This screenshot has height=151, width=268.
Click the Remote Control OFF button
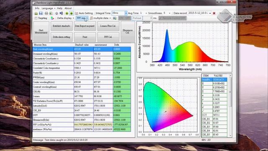[173, 18]
